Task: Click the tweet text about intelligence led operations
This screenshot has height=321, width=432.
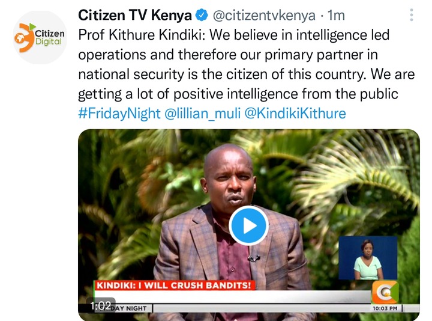Action: click(247, 64)
